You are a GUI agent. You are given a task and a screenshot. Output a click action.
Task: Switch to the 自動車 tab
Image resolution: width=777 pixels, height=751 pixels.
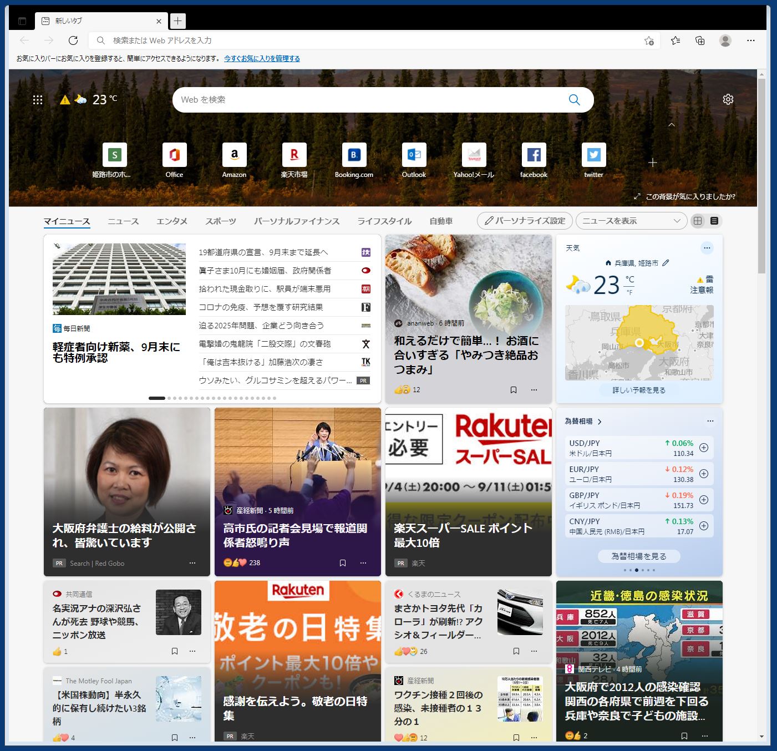(441, 221)
